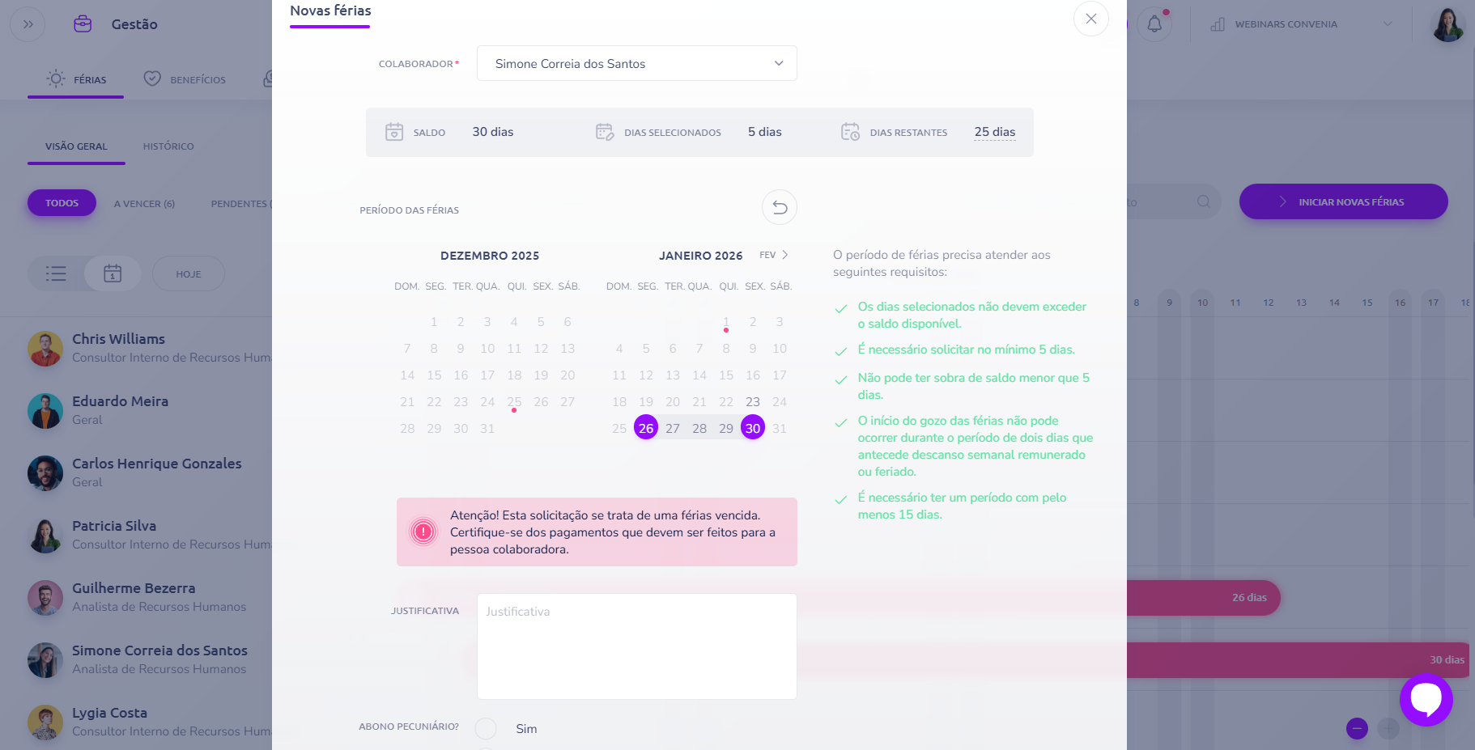Click Iniciar Novas Férias button
Screen dimensions: 1475x750
click(1343, 202)
